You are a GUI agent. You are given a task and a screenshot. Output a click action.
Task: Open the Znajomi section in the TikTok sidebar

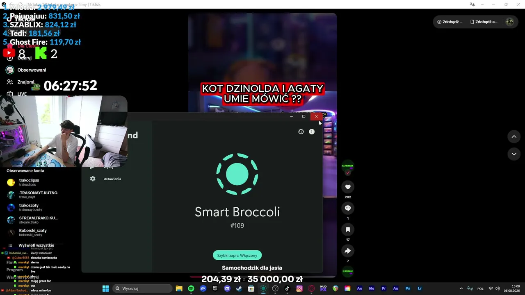pyautogui.click(x=26, y=82)
